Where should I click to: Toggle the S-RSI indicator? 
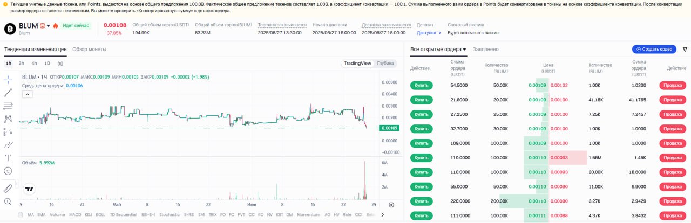coord(189,214)
